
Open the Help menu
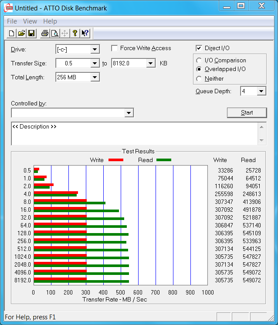click(x=50, y=21)
